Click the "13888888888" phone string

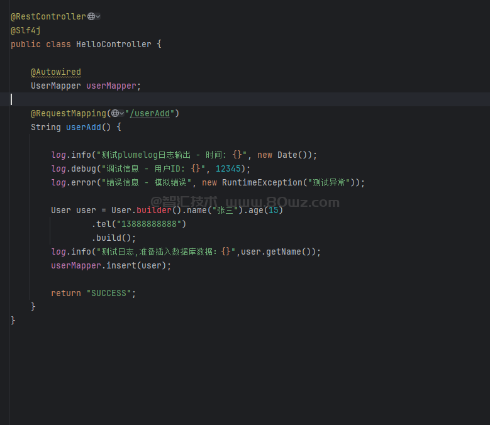(148, 224)
